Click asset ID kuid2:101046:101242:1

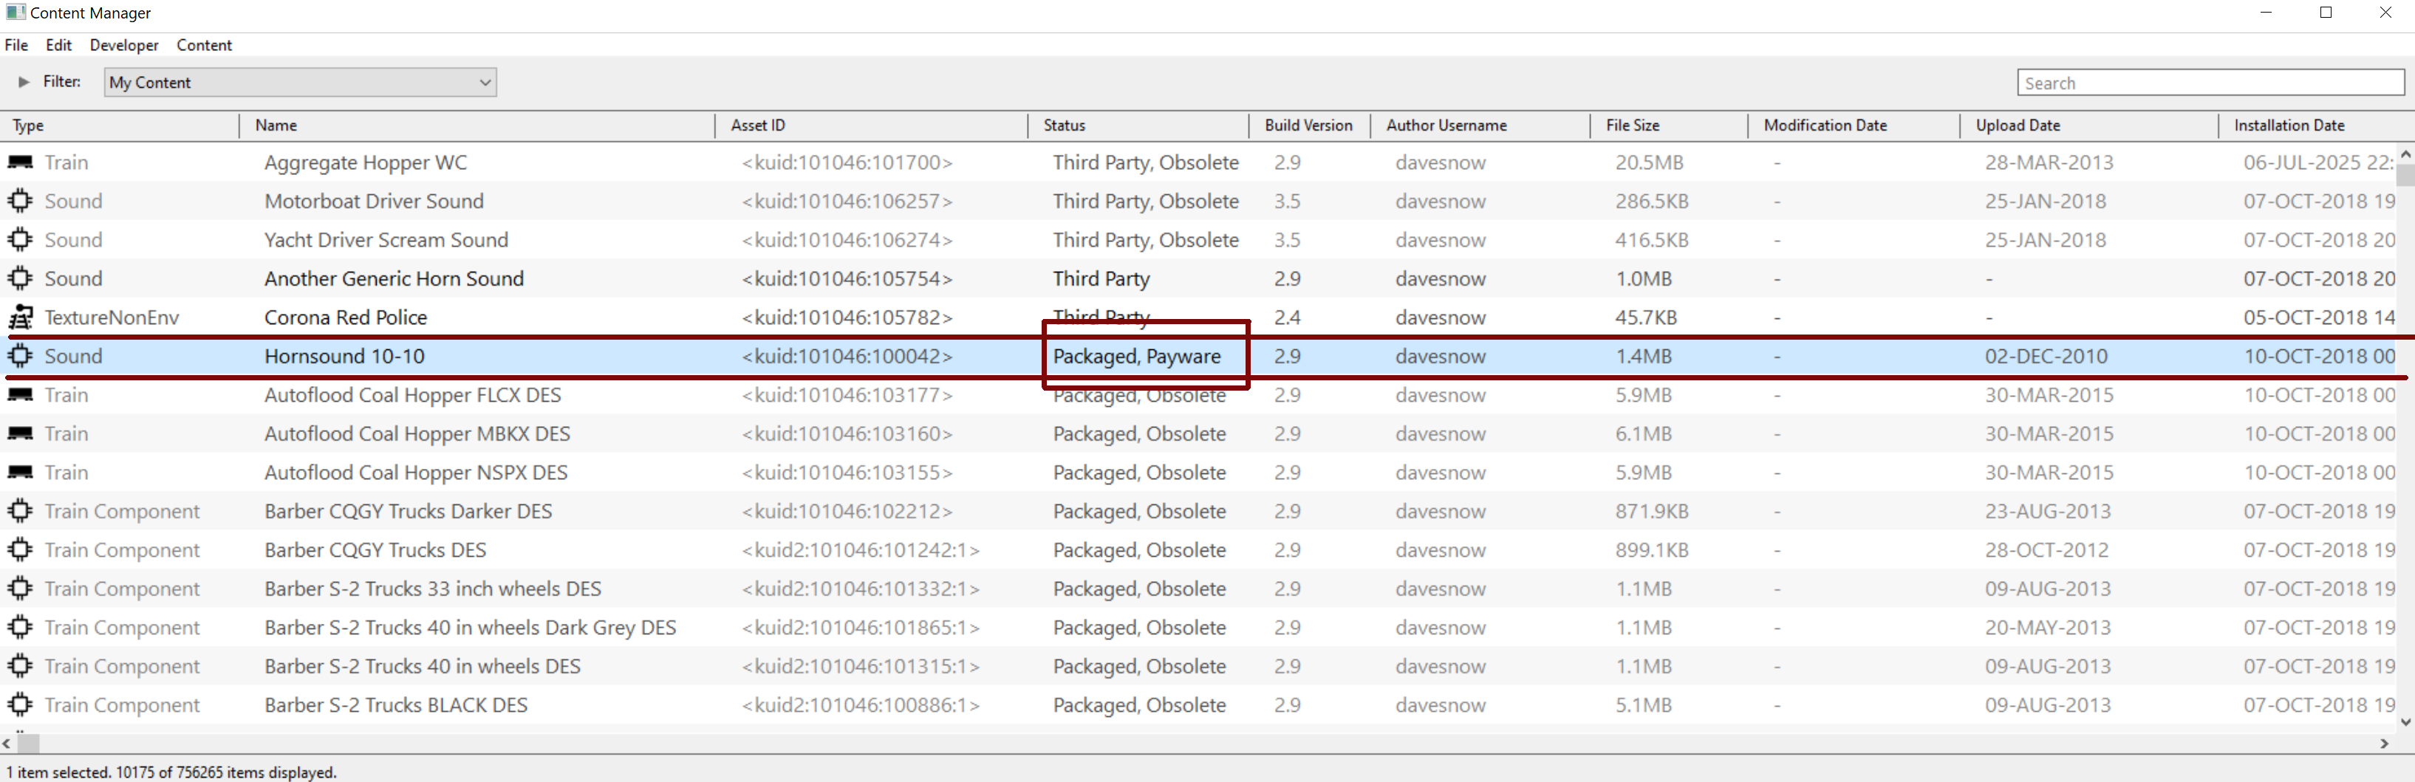point(861,549)
